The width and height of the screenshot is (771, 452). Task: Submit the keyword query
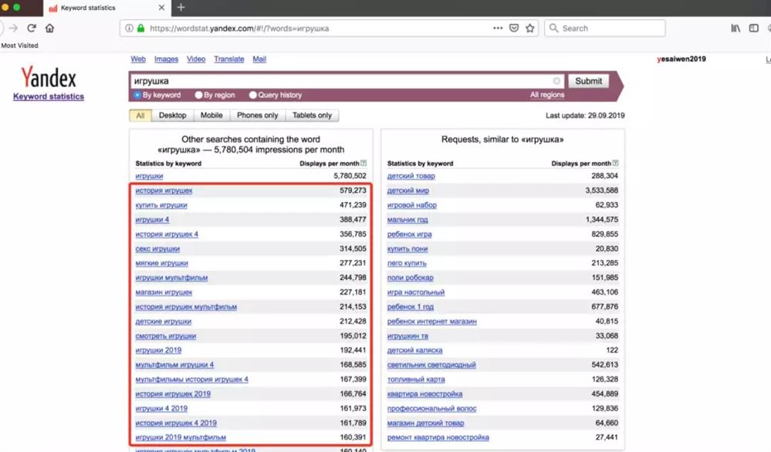pos(589,81)
